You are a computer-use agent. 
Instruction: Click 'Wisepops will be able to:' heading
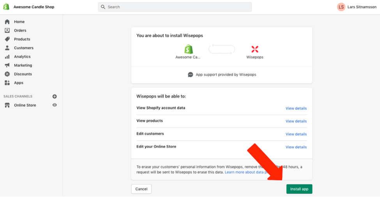[x=161, y=96]
